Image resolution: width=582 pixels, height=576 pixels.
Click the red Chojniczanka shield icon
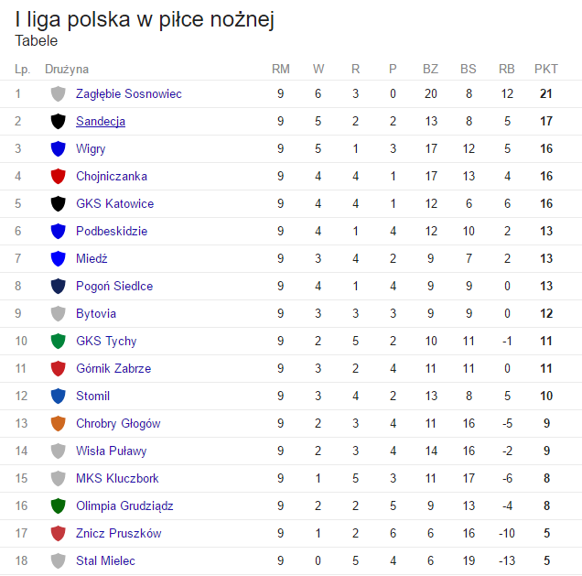tap(59, 176)
